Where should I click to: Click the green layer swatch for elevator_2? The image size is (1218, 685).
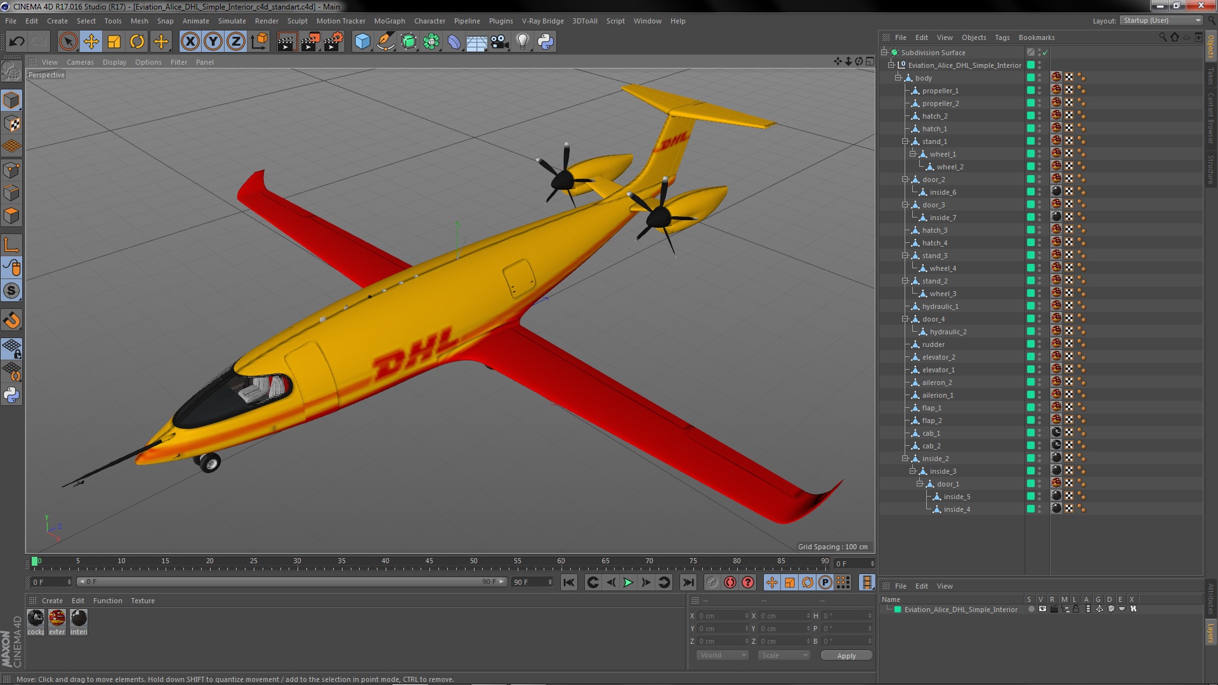[x=1031, y=357]
